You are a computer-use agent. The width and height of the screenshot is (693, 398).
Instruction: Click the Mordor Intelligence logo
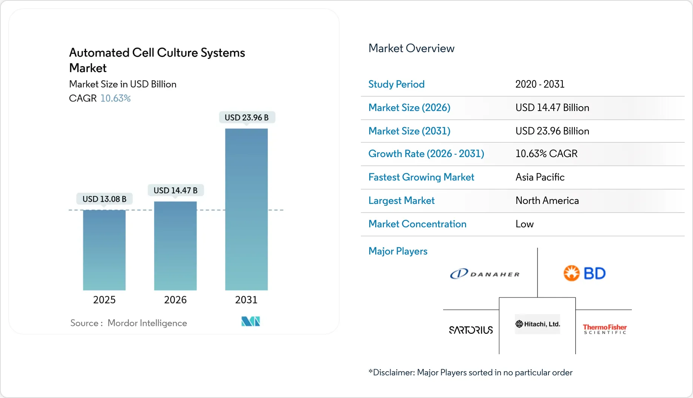pos(250,321)
